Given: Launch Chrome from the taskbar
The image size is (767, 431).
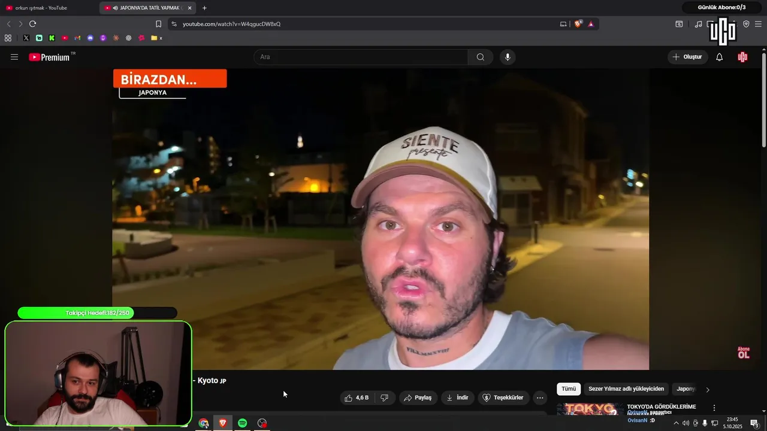Looking at the screenshot, I should pos(204,423).
